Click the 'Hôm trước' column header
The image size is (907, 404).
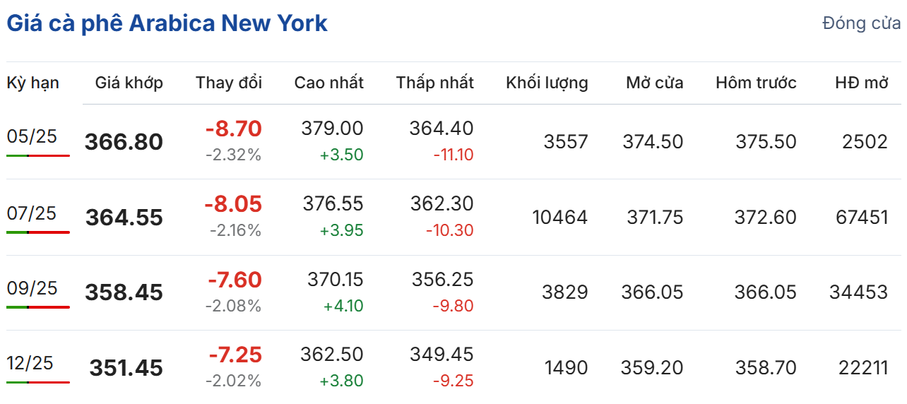(756, 83)
